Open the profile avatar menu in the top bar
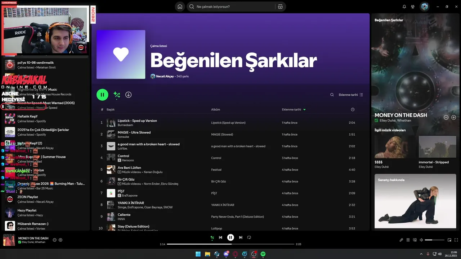The width and height of the screenshot is (461, 259). tap(425, 6)
